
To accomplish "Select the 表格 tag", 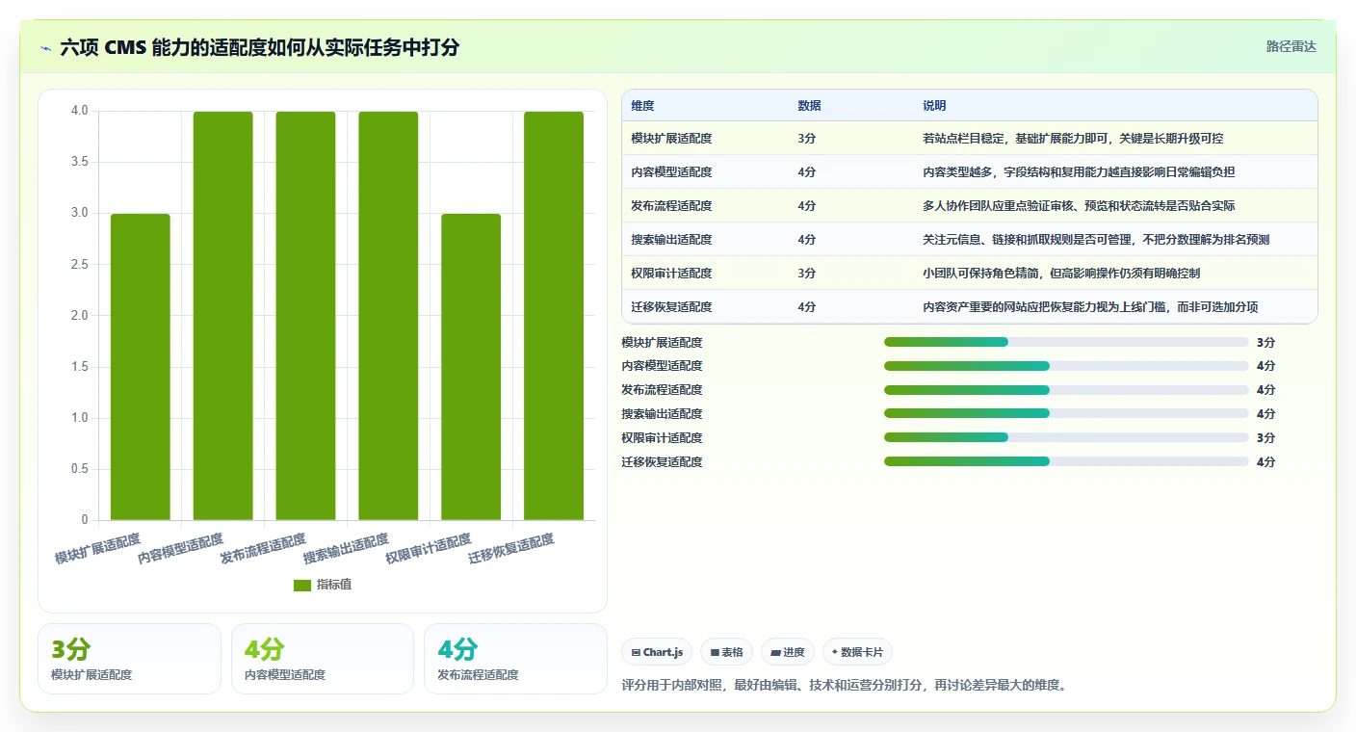I will point(727,652).
